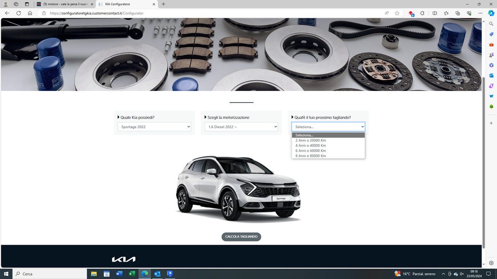This screenshot has height=279, width=497.
Task: Open the sidebar Games chess icon
Action: 491,55
